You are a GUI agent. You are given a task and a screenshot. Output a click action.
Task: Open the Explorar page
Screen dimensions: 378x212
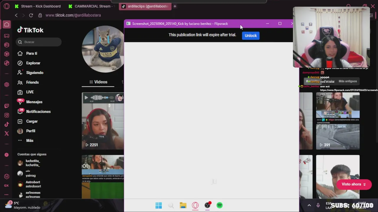pos(29,63)
